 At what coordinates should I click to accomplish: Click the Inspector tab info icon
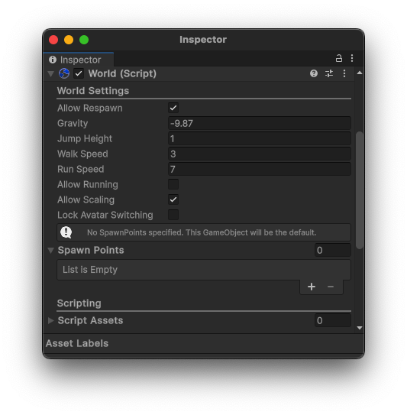click(x=53, y=60)
